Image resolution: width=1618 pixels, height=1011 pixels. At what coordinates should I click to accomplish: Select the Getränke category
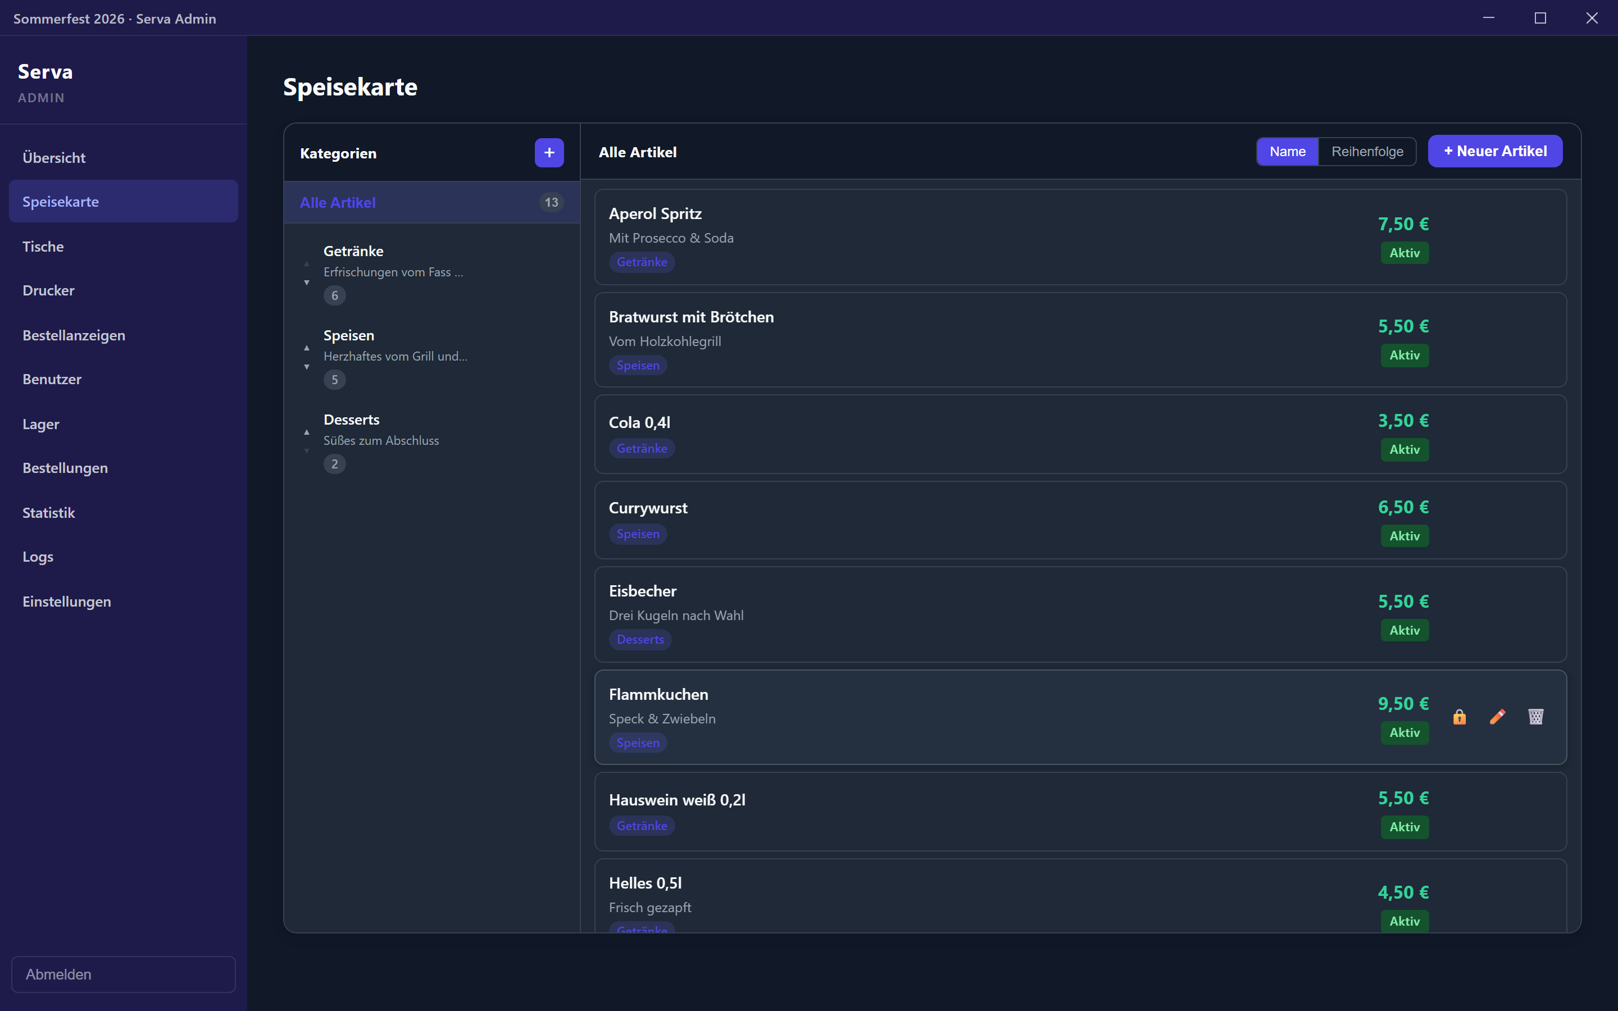point(432,273)
